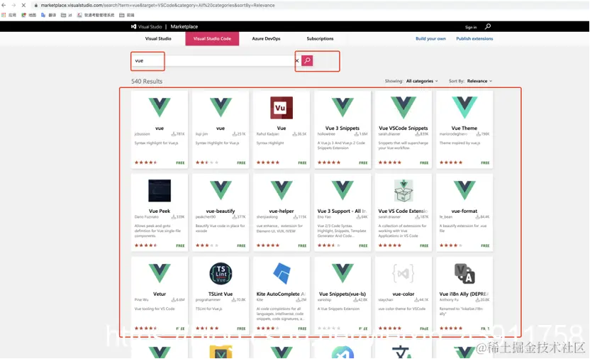Click the vue-color extension title

tap(403, 294)
